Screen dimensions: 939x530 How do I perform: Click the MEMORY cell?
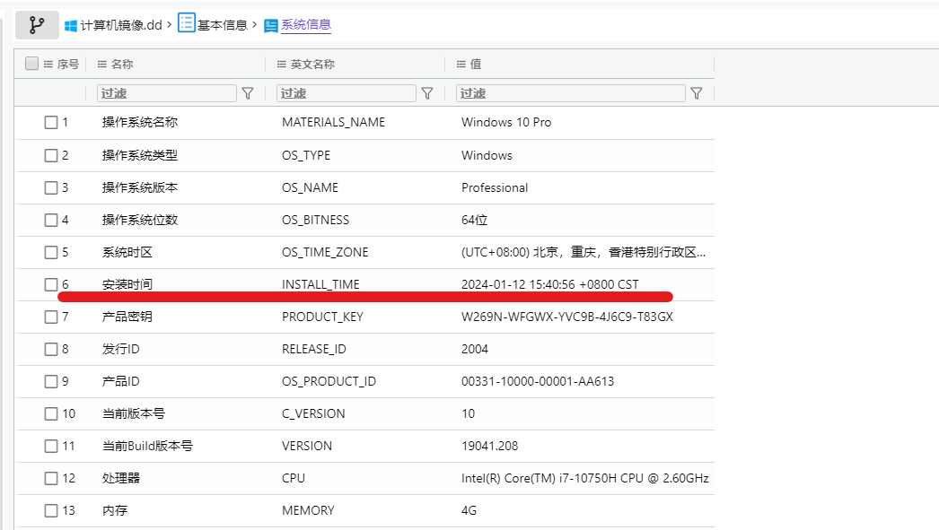click(308, 511)
